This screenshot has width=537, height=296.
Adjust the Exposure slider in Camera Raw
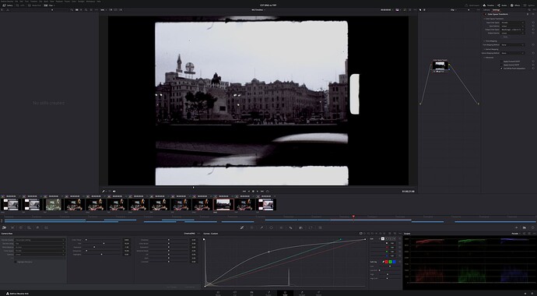click(94, 247)
